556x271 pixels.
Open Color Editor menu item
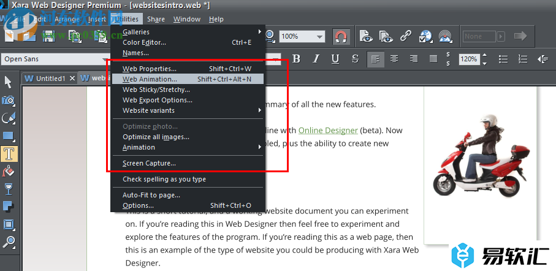pyautogui.click(x=188, y=42)
